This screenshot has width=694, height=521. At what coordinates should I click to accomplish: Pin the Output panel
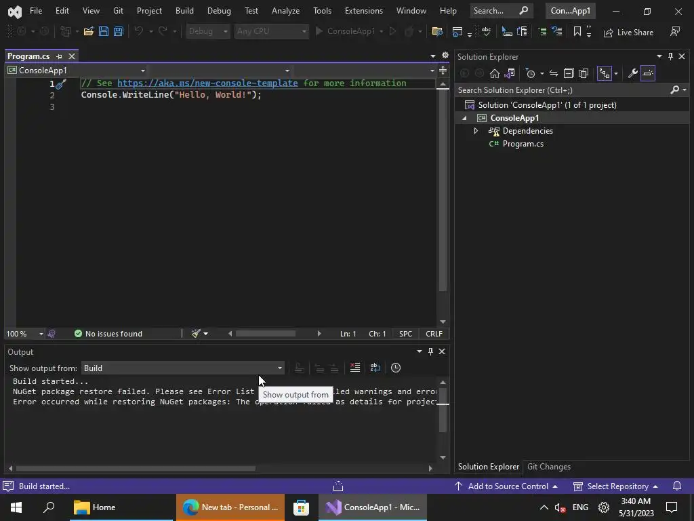pos(430,351)
